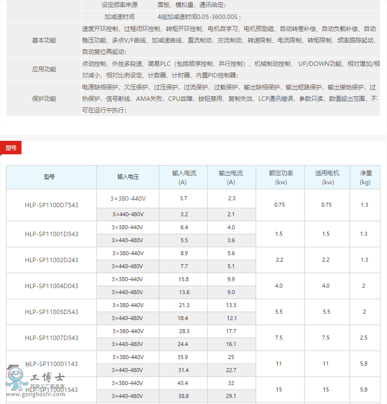The height and width of the screenshot is (404, 387).
Task: Click model HLP-SP110001143 cell
Action: click(51, 364)
